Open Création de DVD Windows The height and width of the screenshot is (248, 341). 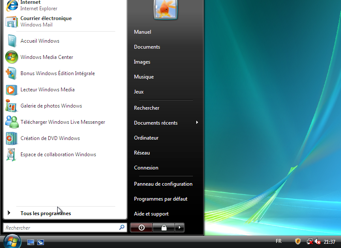coord(50,138)
